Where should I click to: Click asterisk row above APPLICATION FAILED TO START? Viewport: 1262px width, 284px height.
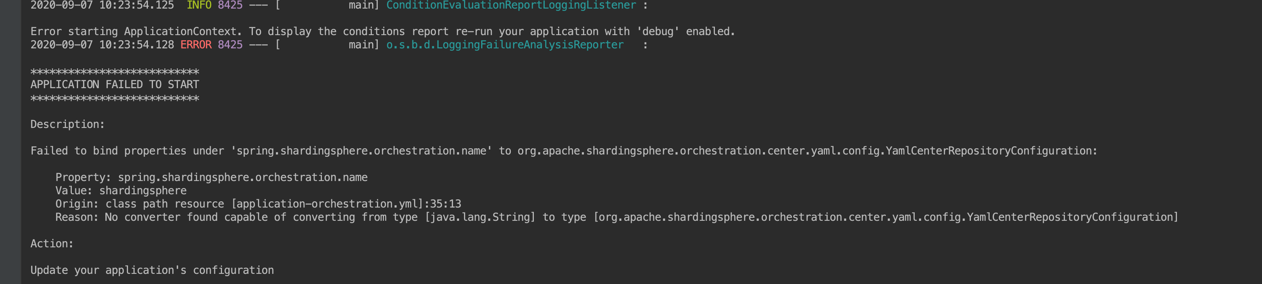coord(115,73)
